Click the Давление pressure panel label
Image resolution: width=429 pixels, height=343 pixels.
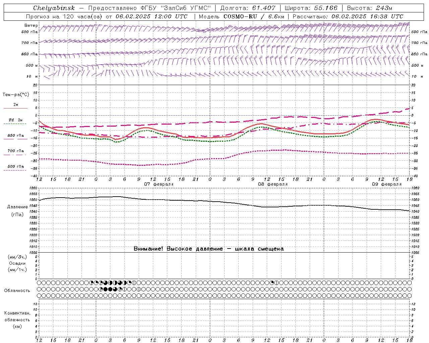[17, 207]
